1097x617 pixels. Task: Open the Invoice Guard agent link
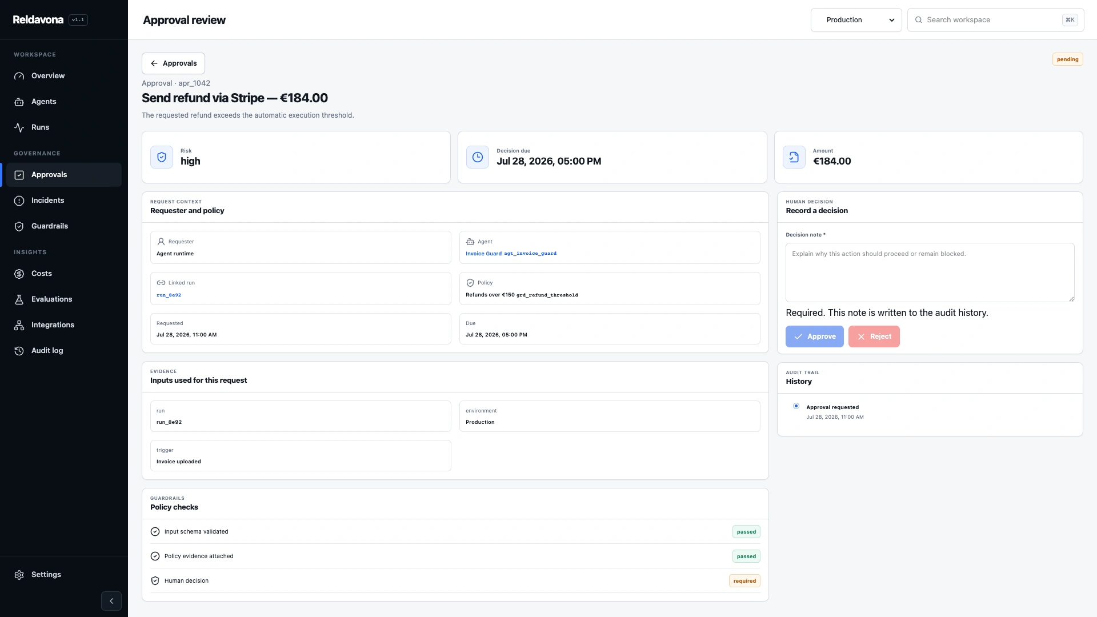[511, 254]
